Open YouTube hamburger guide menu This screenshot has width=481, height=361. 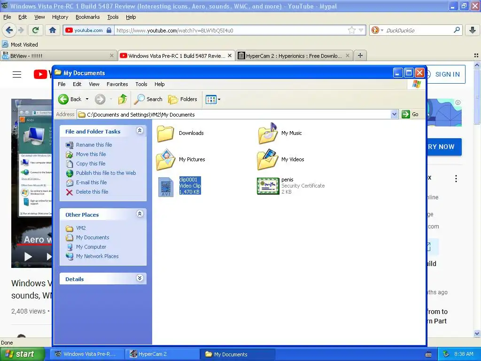(x=17, y=74)
